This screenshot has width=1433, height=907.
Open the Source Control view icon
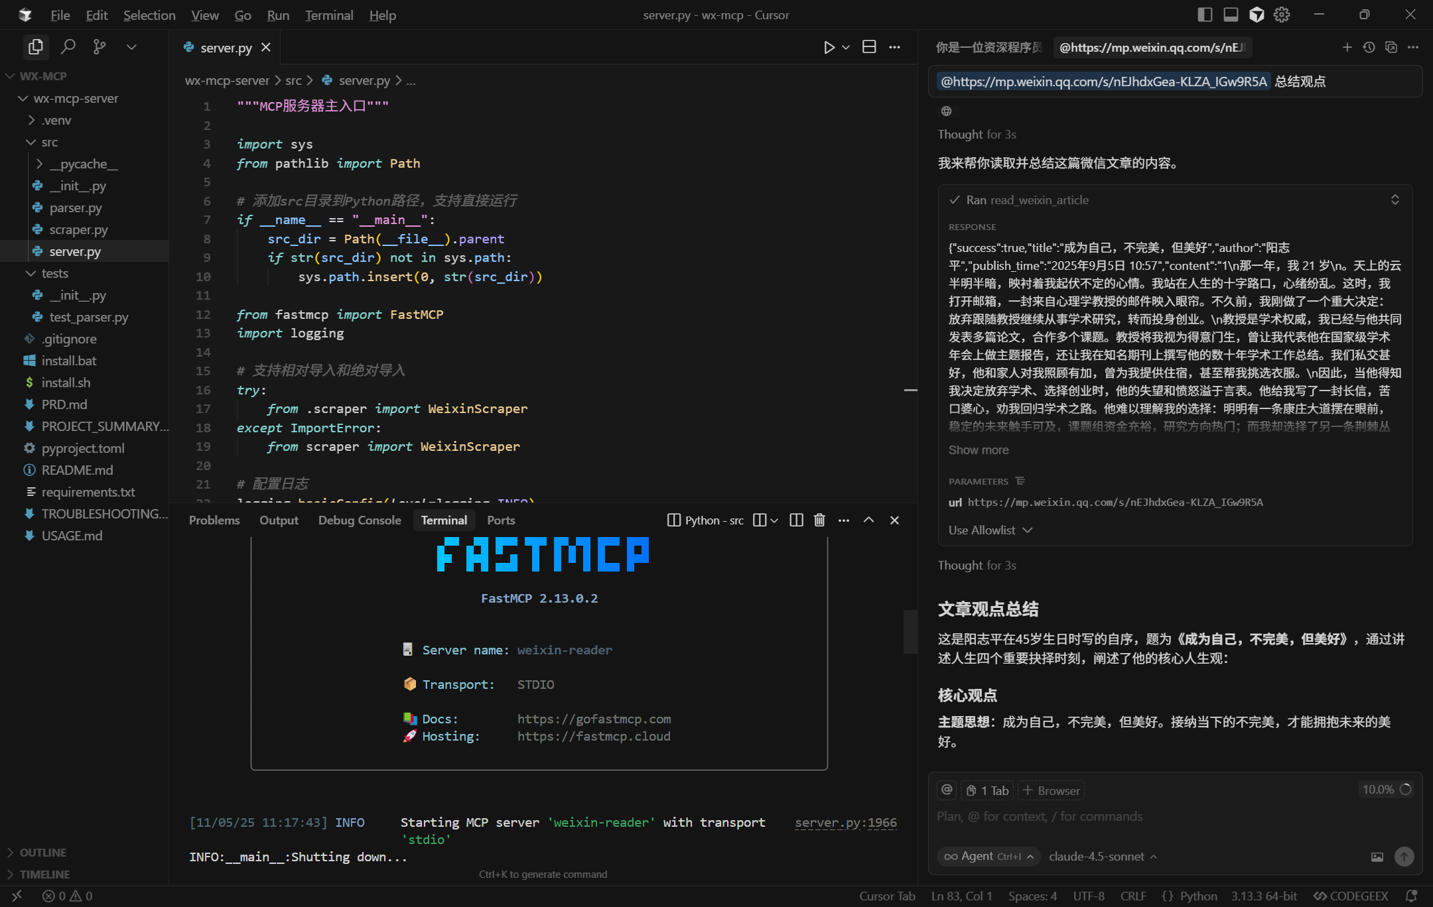(100, 47)
